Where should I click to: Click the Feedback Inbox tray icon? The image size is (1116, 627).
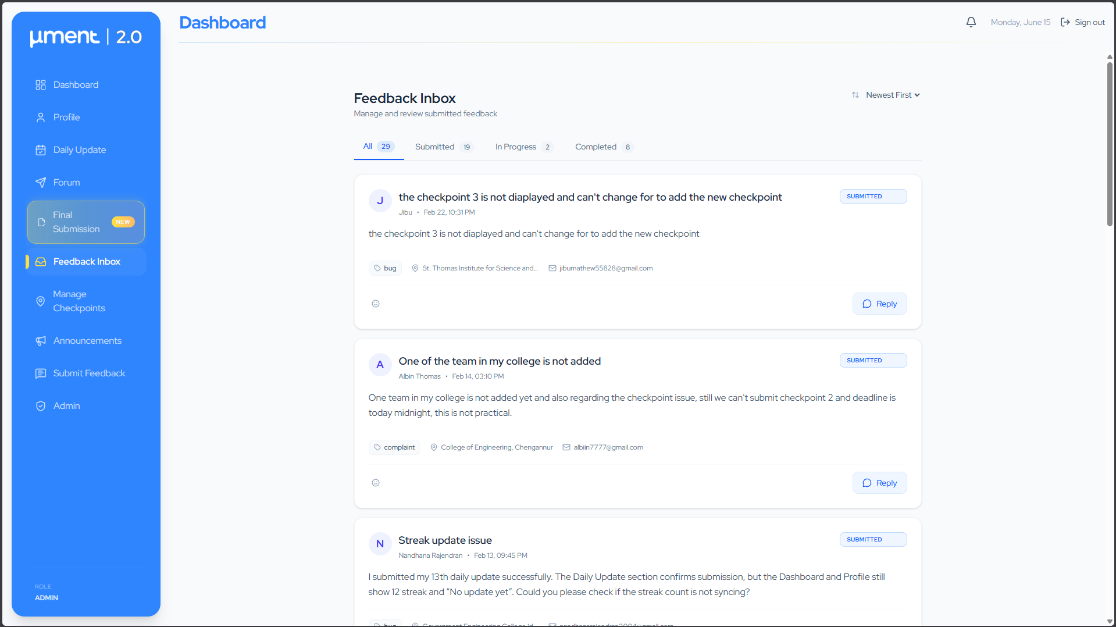point(41,262)
